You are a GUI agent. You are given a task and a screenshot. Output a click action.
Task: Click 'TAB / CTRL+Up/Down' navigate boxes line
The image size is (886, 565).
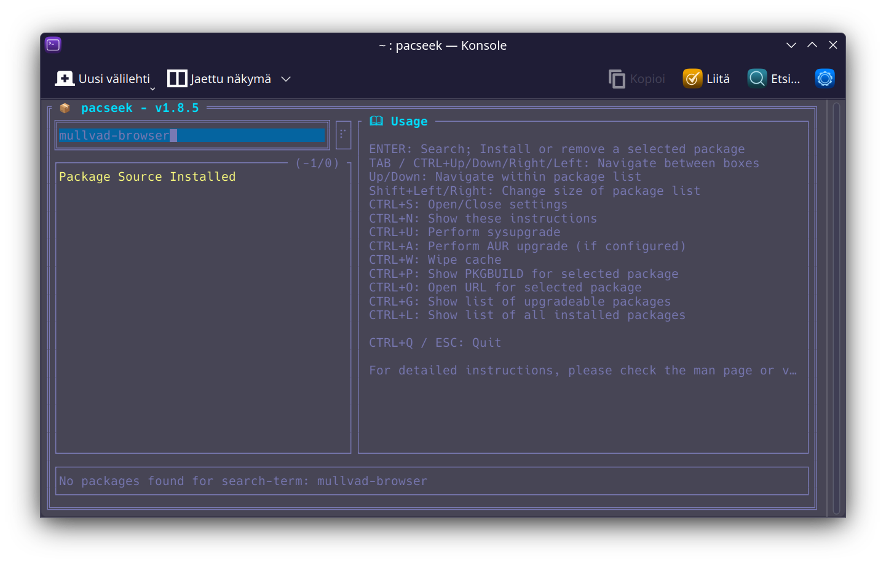(x=564, y=163)
